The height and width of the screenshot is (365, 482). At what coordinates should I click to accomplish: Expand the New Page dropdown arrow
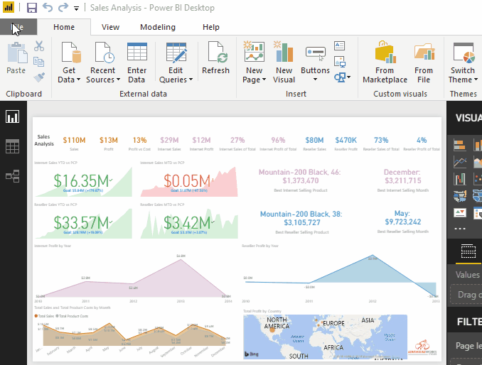click(264, 80)
